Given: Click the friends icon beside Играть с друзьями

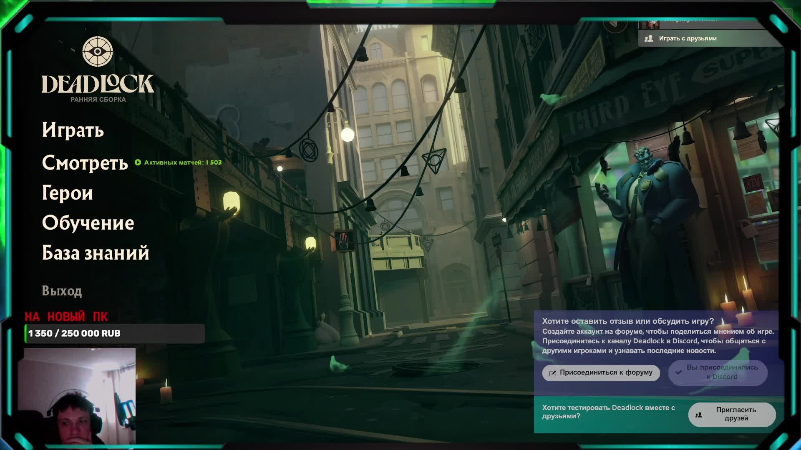Looking at the screenshot, I should pos(649,38).
